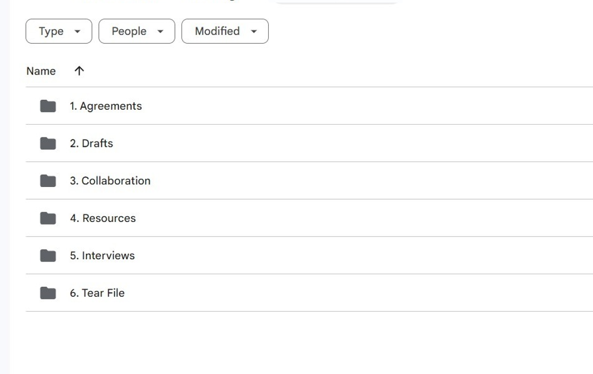Viewport: 593px width, 374px height.
Task: Click the caret arrow in Modified chip
Action: click(x=254, y=31)
